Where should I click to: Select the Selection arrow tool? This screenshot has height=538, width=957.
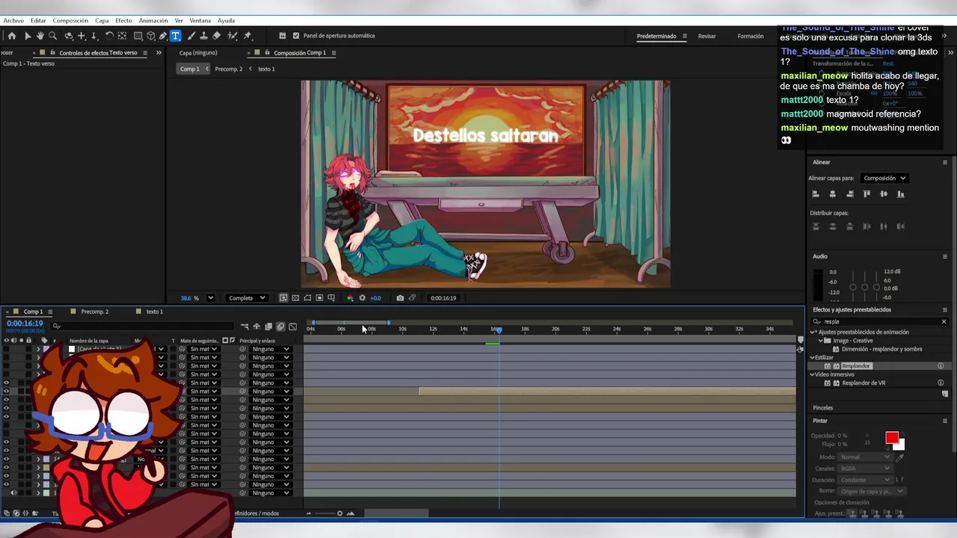pos(28,36)
